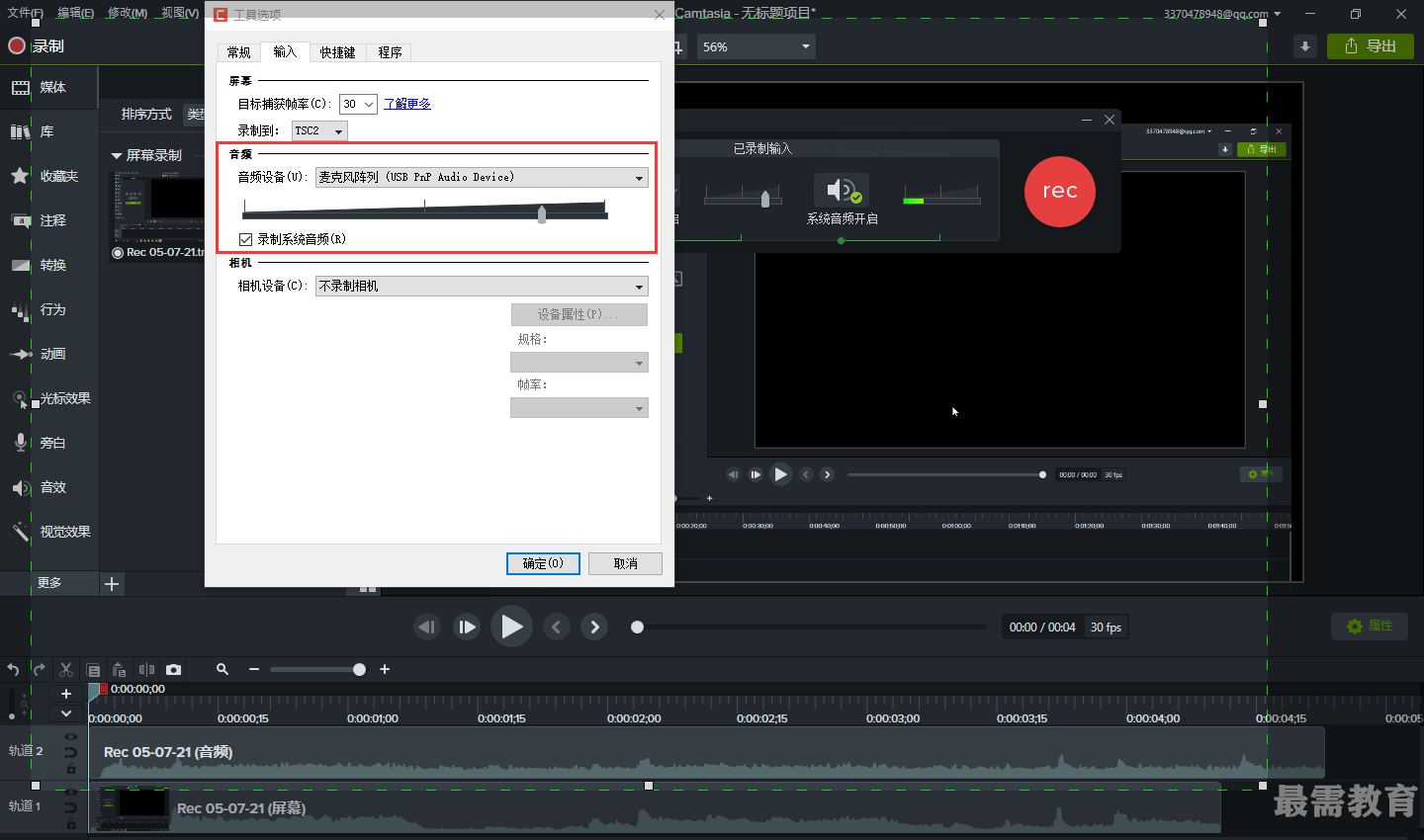Click the red rec button in recorder
Viewport: 1424px width, 840px height.
[x=1059, y=191]
